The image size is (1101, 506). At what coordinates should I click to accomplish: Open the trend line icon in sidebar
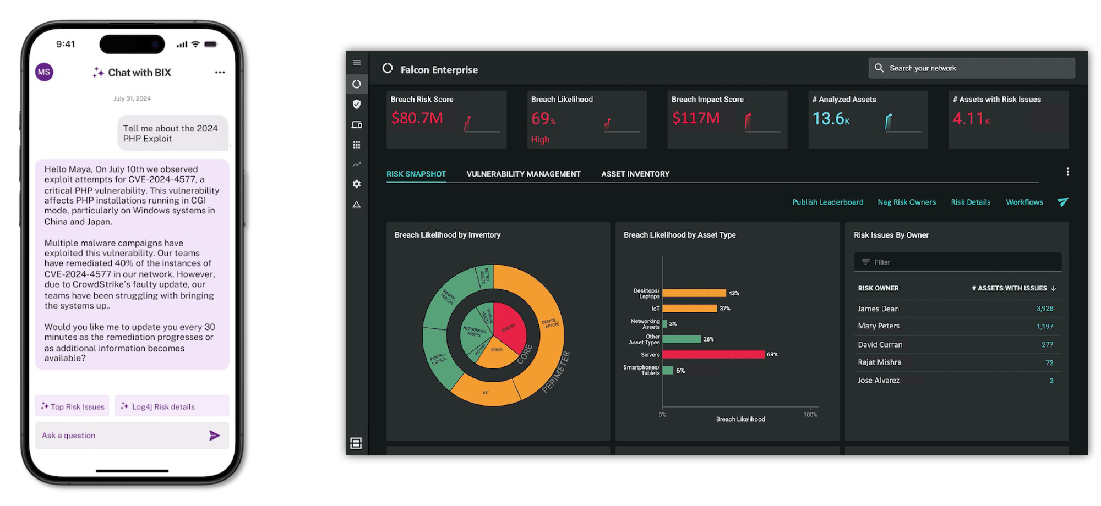[x=357, y=164]
